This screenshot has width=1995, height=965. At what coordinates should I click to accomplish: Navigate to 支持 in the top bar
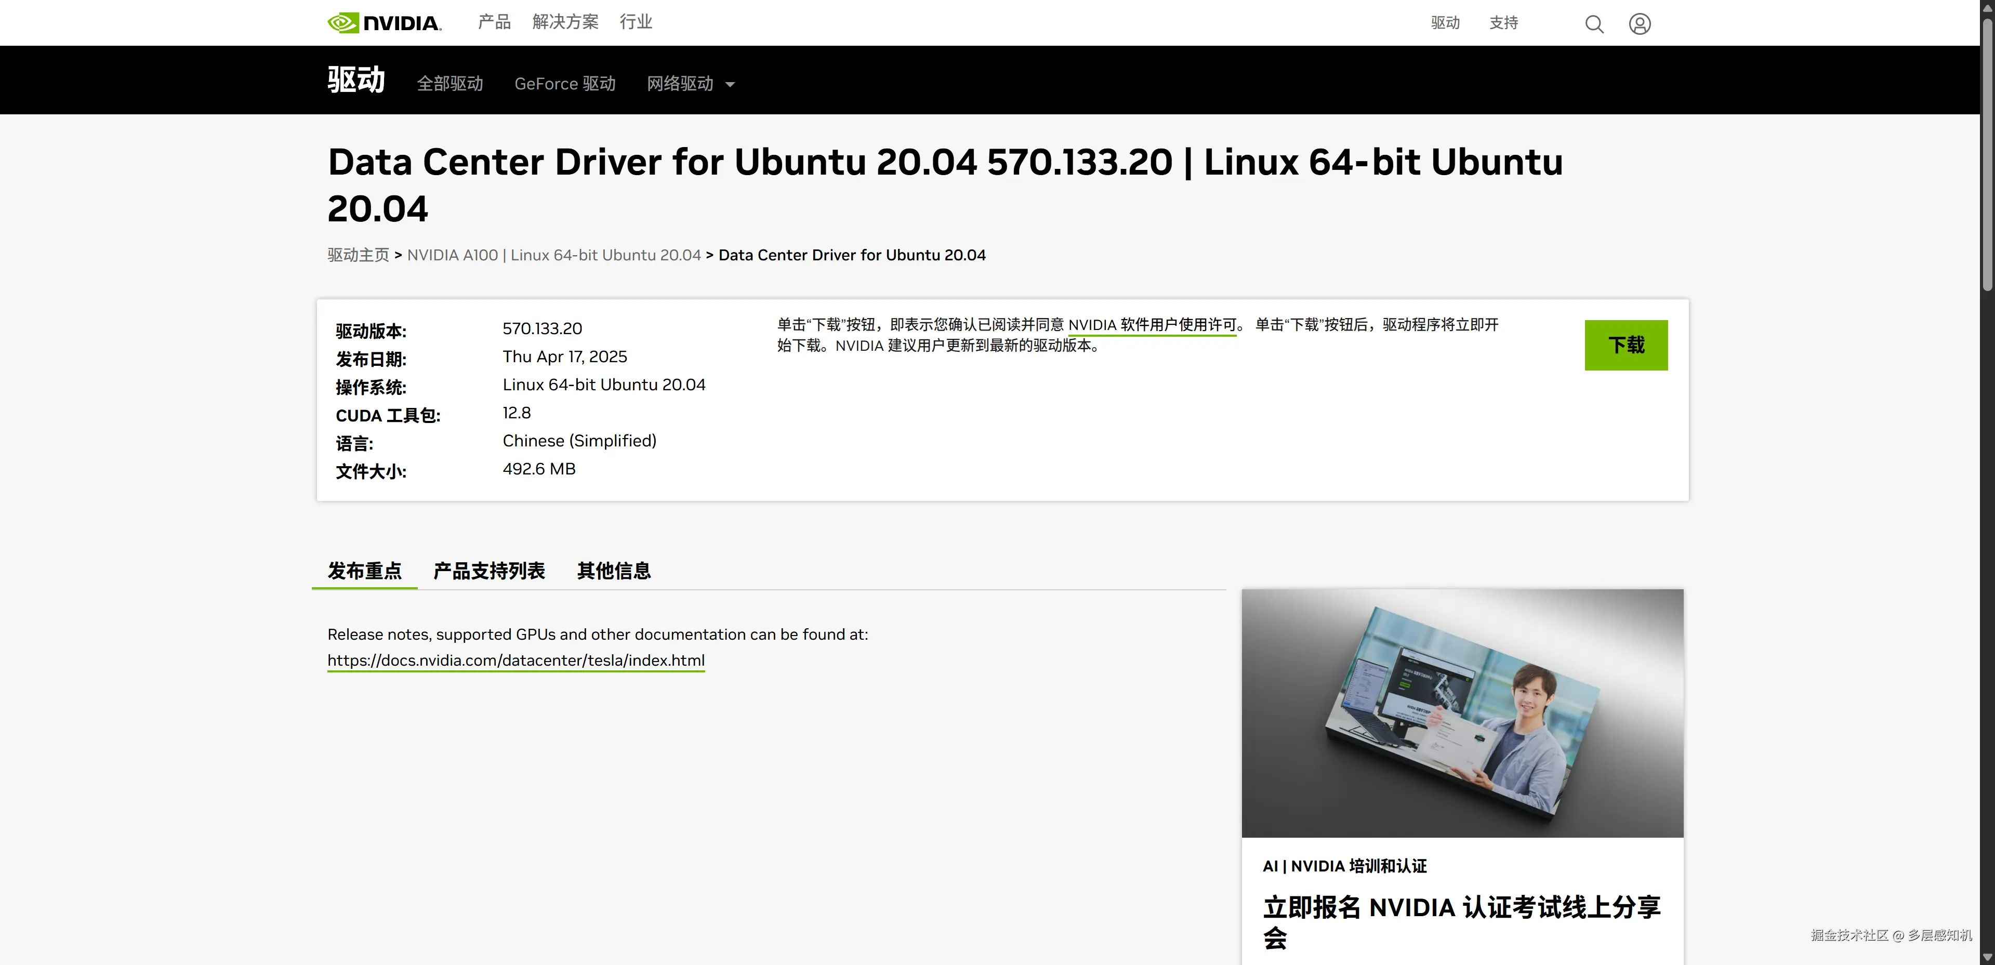coord(1503,23)
